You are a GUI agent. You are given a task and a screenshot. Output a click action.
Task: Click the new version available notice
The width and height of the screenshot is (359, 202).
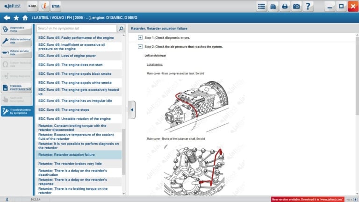pyautogui.click(x=308, y=200)
